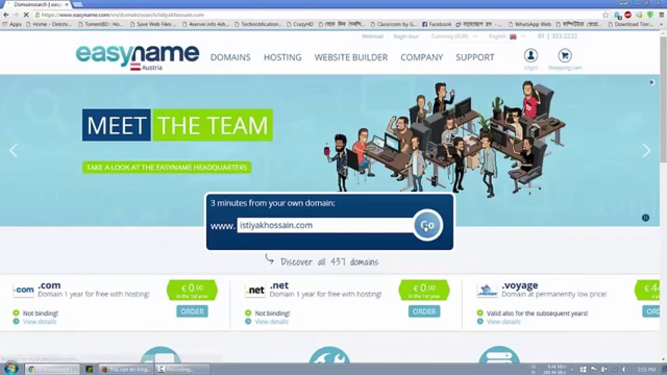Click in the browser address bar
This screenshot has width=667, height=375.
(x=318, y=15)
